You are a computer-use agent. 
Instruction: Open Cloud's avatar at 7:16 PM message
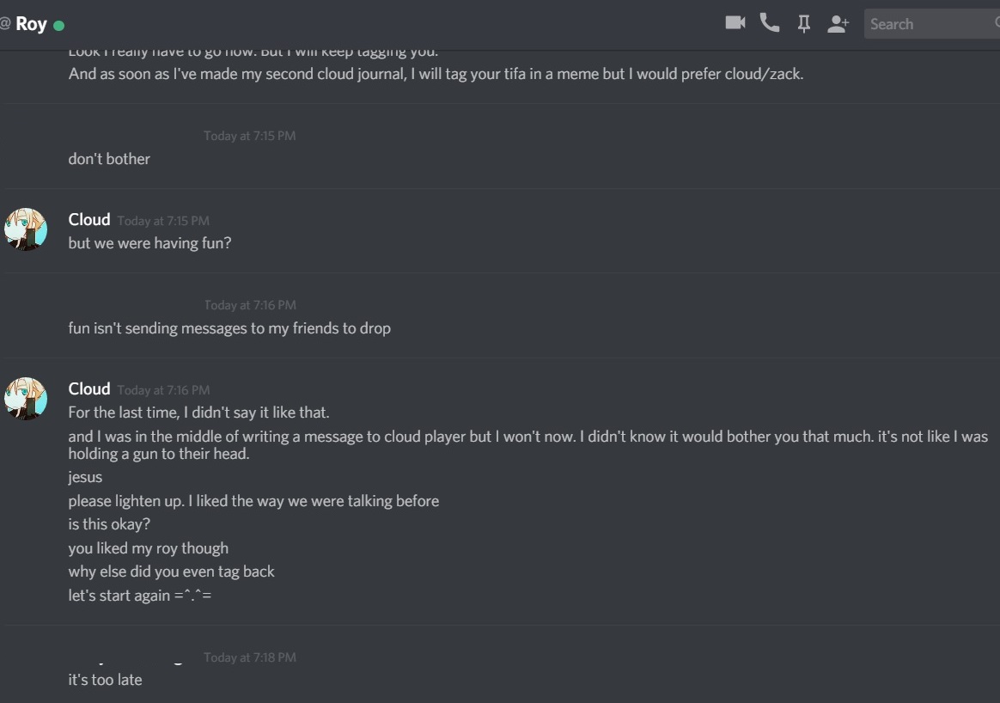pyautogui.click(x=26, y=398)
